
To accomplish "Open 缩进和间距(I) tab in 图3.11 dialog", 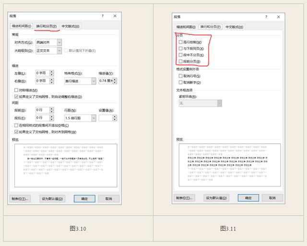I will [x=186, y=27].
